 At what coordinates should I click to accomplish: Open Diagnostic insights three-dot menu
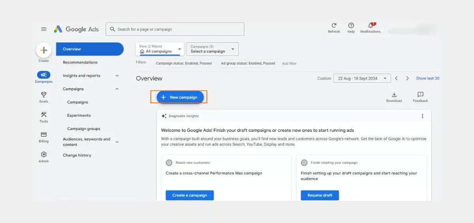point(422,116)
